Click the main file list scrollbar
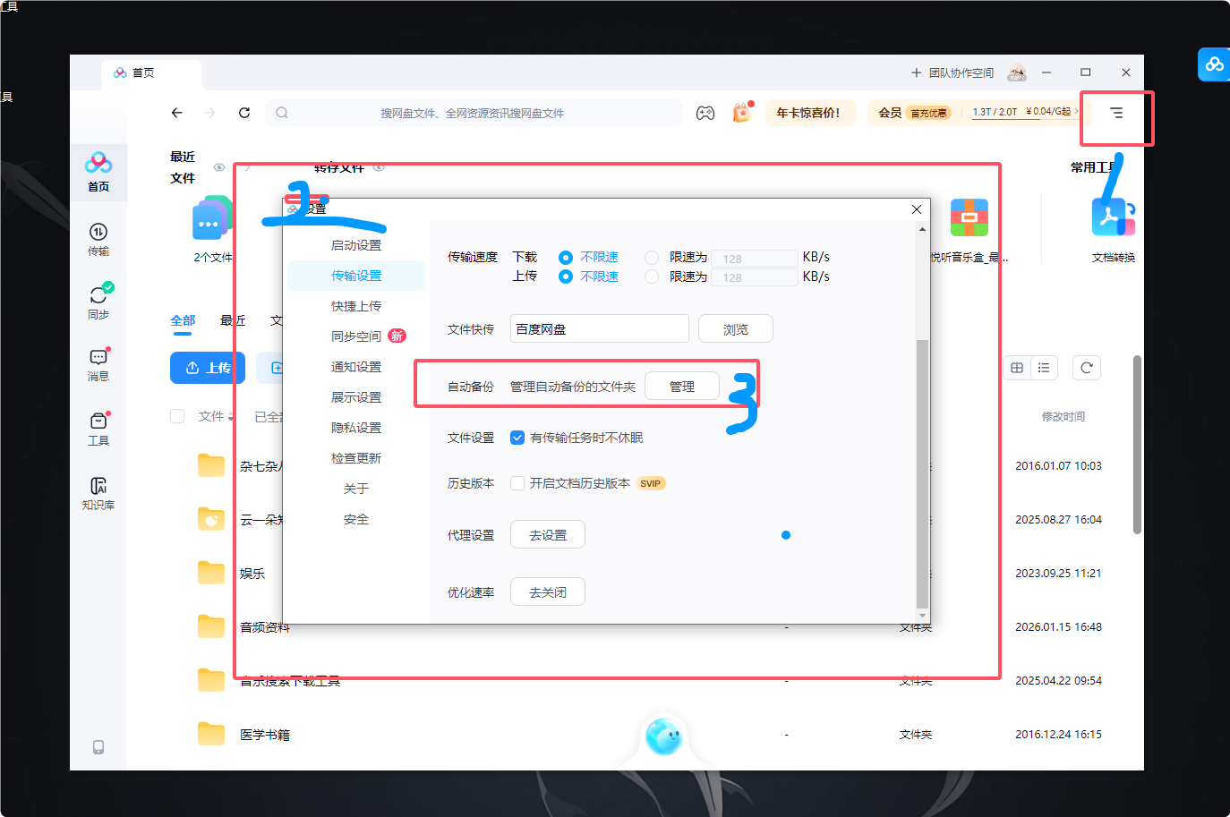 click(1137, 445)
